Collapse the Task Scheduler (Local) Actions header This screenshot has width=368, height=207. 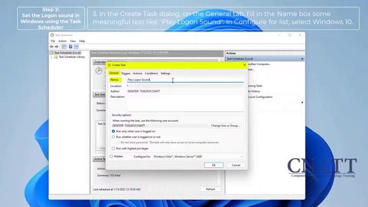[x=302, y=59]
